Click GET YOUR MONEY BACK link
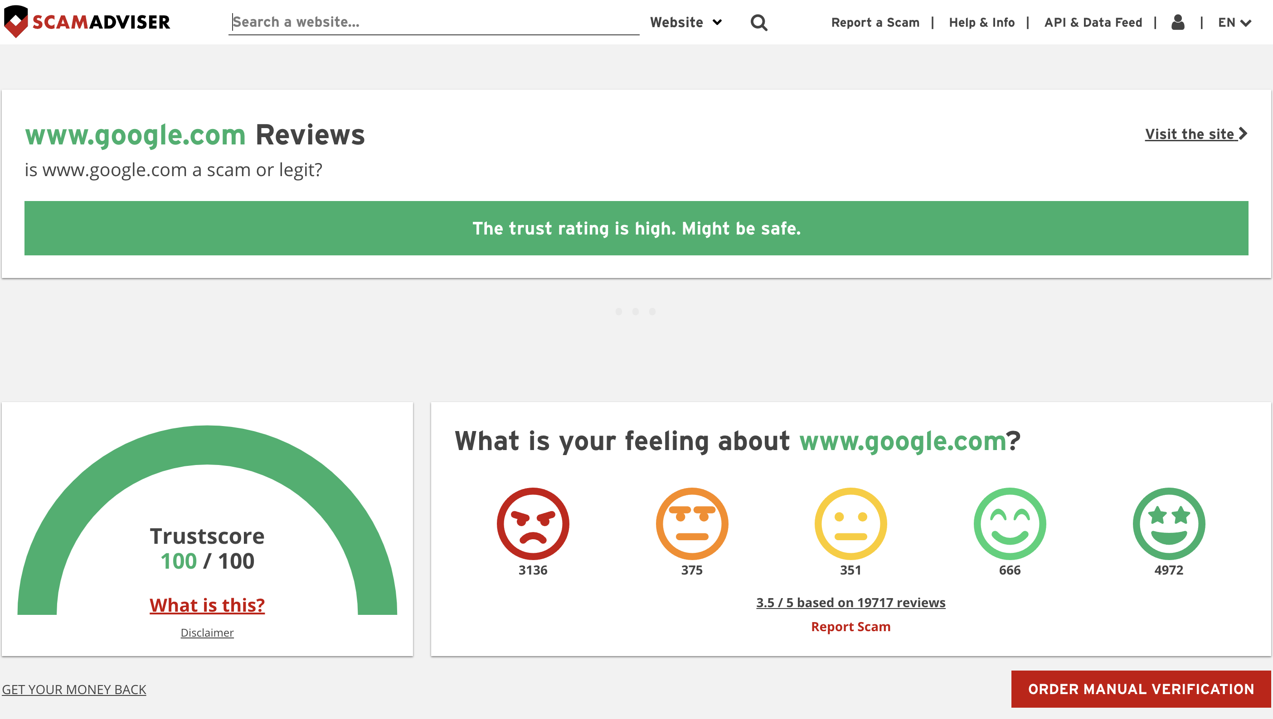This screenshot has height=719, width=1273. (74, 690)
